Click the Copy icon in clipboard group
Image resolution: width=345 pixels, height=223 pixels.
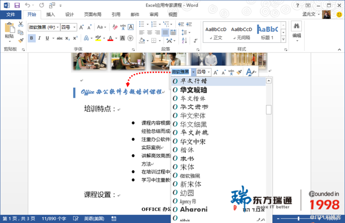tap(21, 32)
